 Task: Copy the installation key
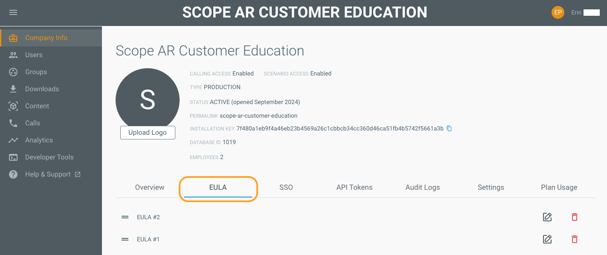click(x=449, y=128)
